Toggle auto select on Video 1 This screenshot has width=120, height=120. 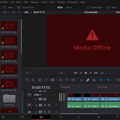40,99
